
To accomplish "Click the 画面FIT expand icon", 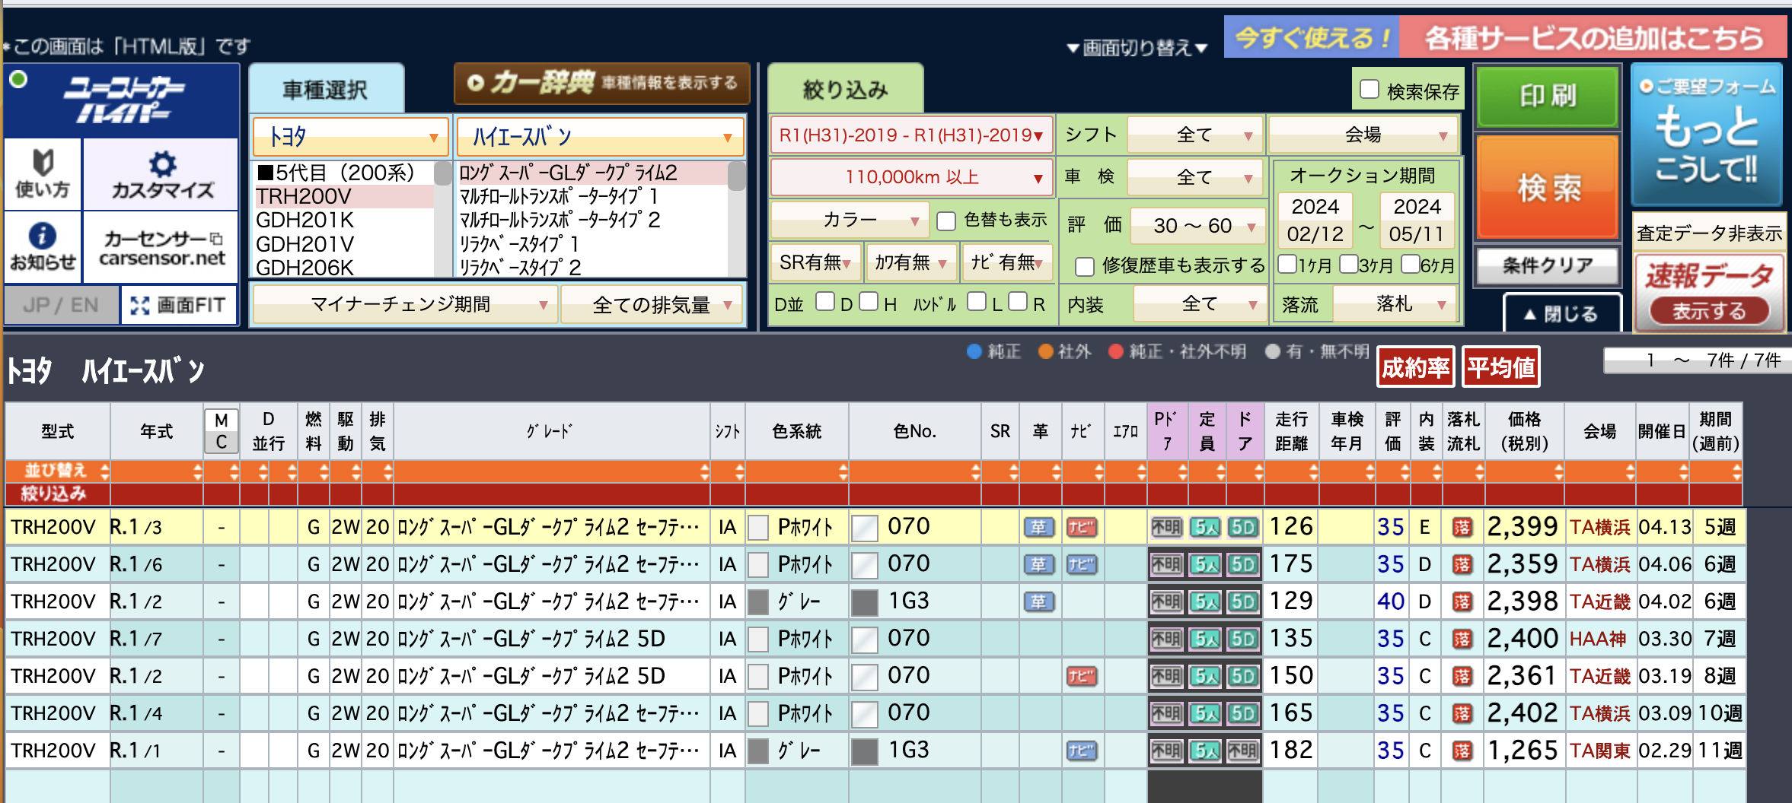I will [x=179, y=305].
